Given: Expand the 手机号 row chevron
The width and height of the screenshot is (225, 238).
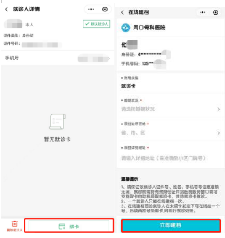Looking at the screenshot, I should click(109, 59).
